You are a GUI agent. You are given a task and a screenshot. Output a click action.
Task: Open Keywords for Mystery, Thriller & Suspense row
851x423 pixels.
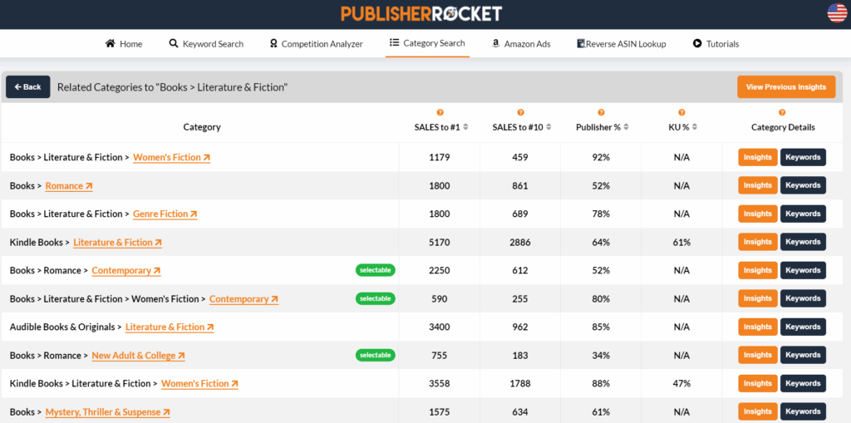point(803,411)
